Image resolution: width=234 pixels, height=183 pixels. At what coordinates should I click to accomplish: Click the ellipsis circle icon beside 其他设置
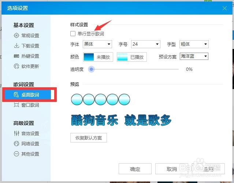[16, 154]
